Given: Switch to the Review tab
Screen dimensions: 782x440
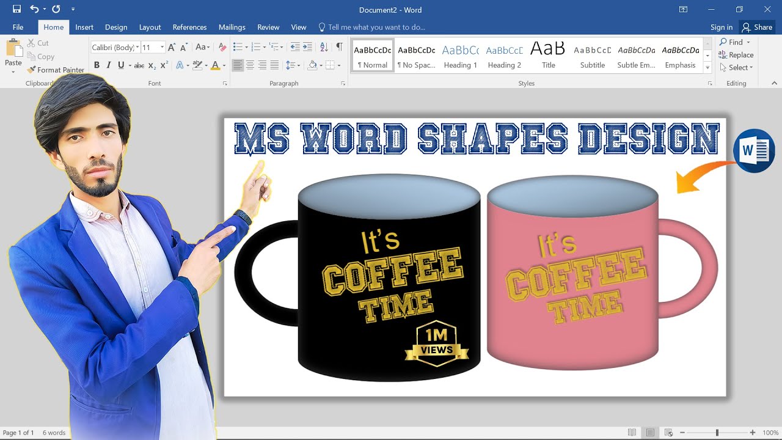Looking at the screenshot, I should click(x=268, y=27).
